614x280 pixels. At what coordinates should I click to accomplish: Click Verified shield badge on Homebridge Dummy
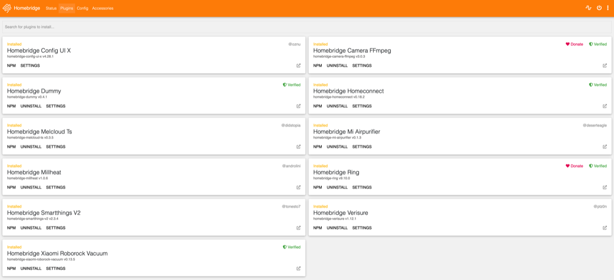tap(292, 85)
